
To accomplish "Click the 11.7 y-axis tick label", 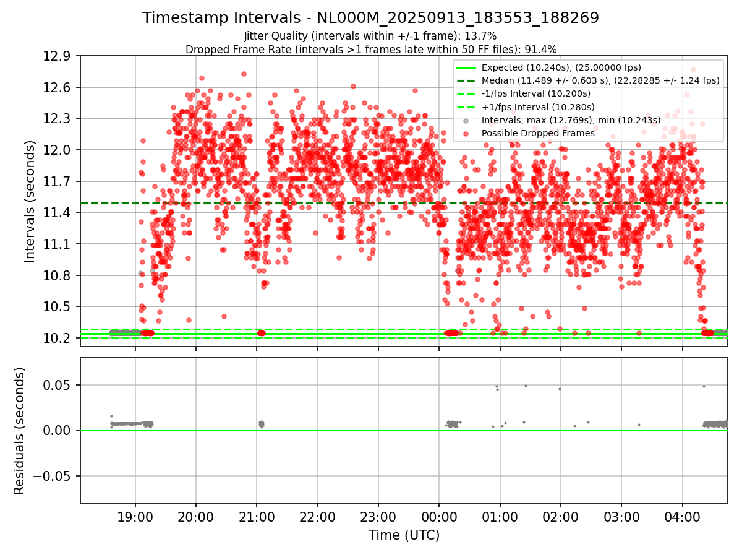I will [56, 181].
